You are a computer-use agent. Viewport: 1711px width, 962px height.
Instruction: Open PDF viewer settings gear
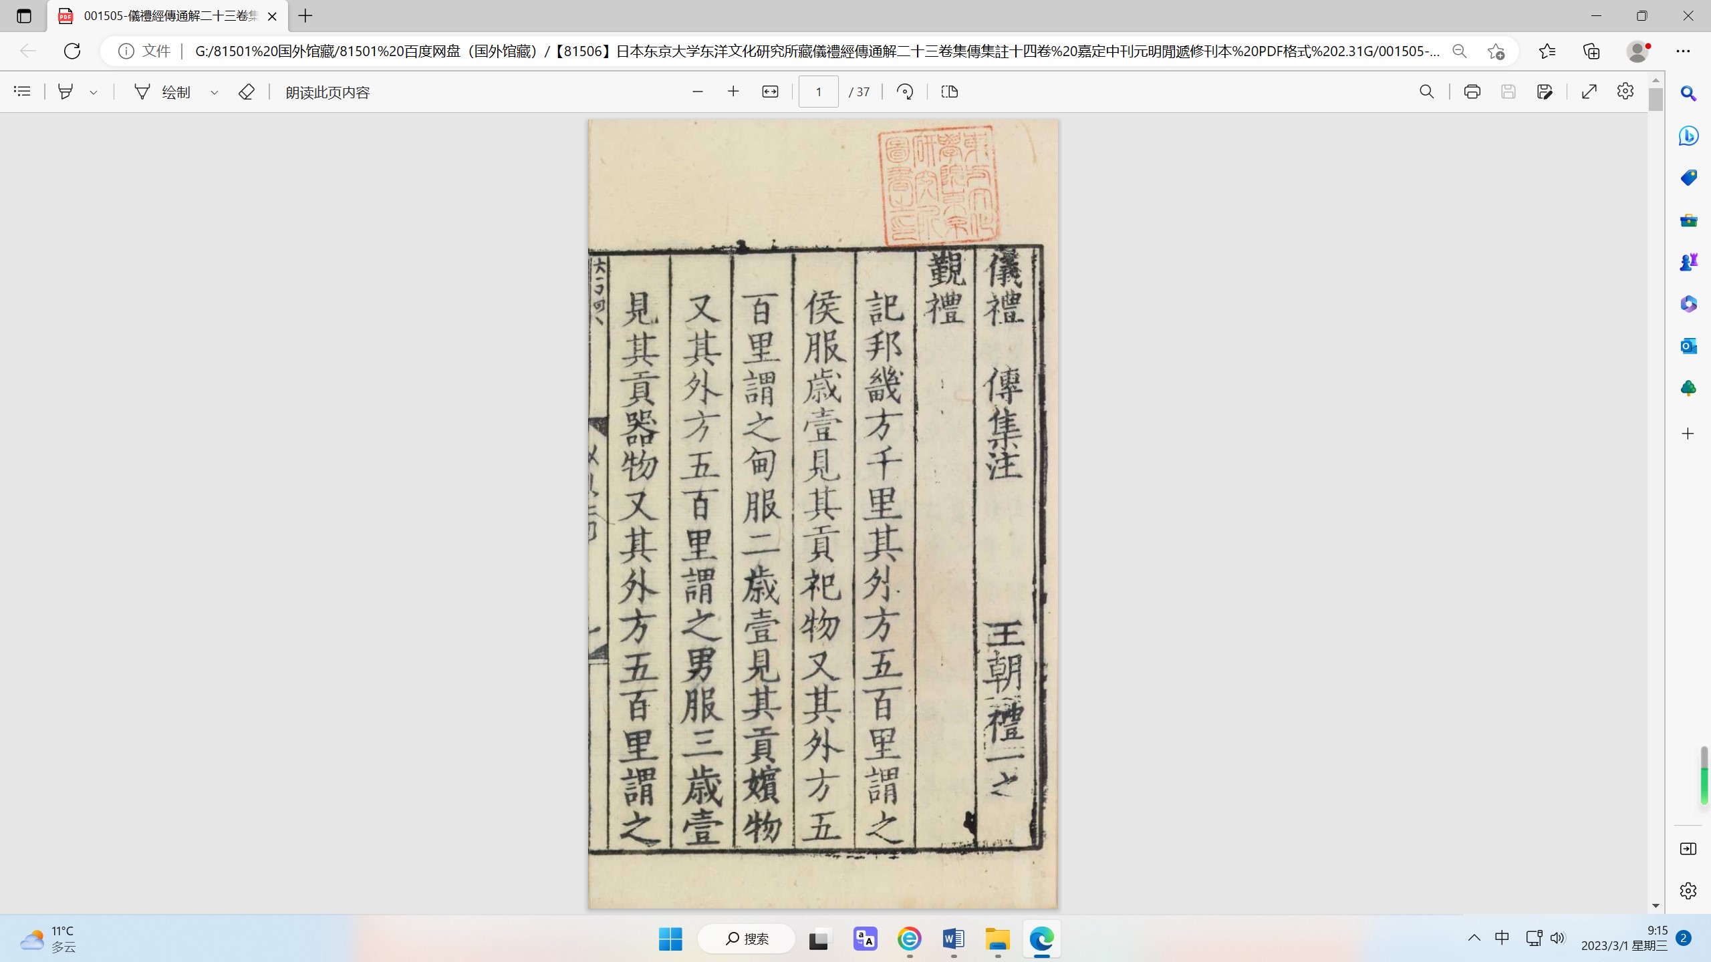pos(1625,92)
